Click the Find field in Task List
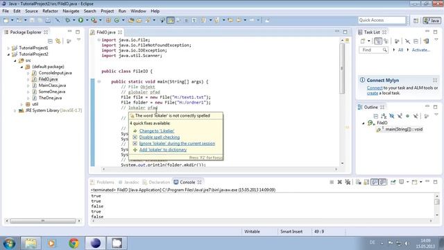 [x=373, y=50]
